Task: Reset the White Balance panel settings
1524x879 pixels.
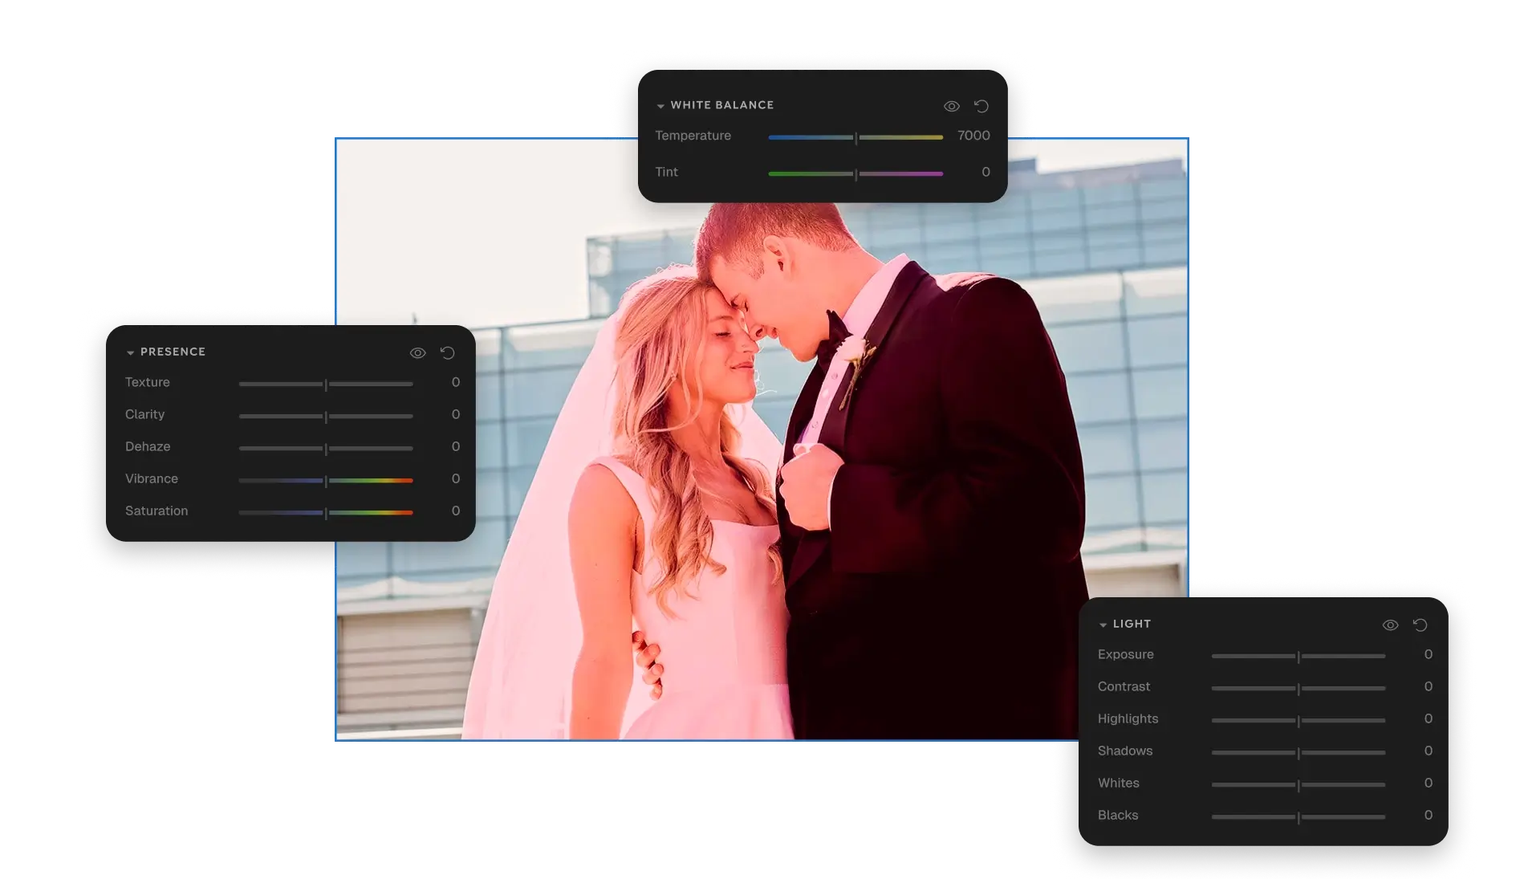Action: point(981,106)
